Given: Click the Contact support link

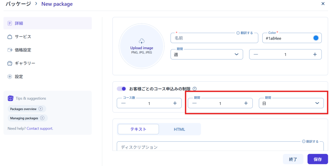Looking at the screenshot, I should (40, 129).
